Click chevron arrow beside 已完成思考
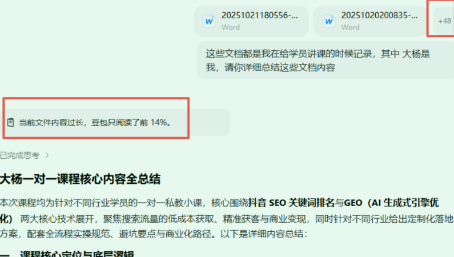Screen dimensions: 454x257 (x=47, y=155)
